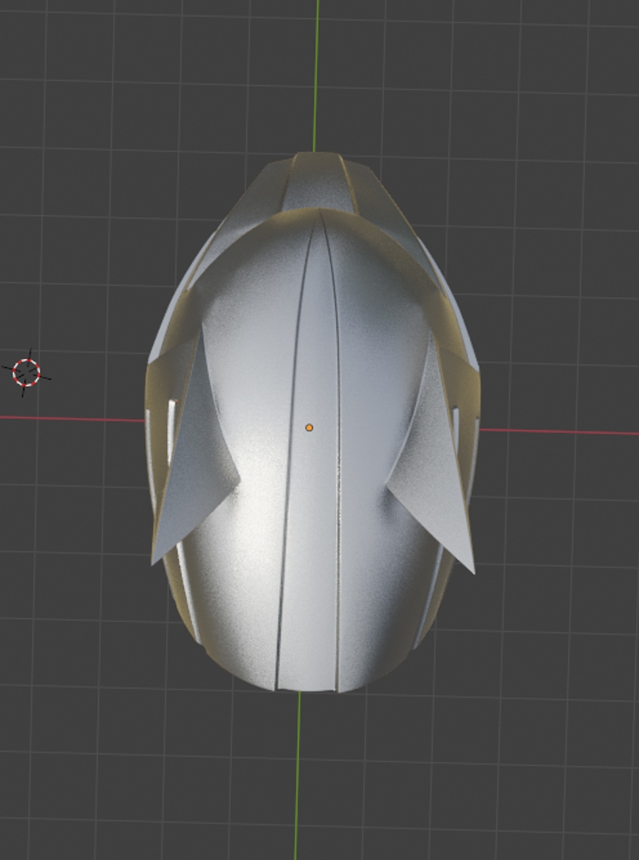Viewport: 639px width, 860px height.
Task: Click the dome surface right of central ridge
Action: coord(382,358)
